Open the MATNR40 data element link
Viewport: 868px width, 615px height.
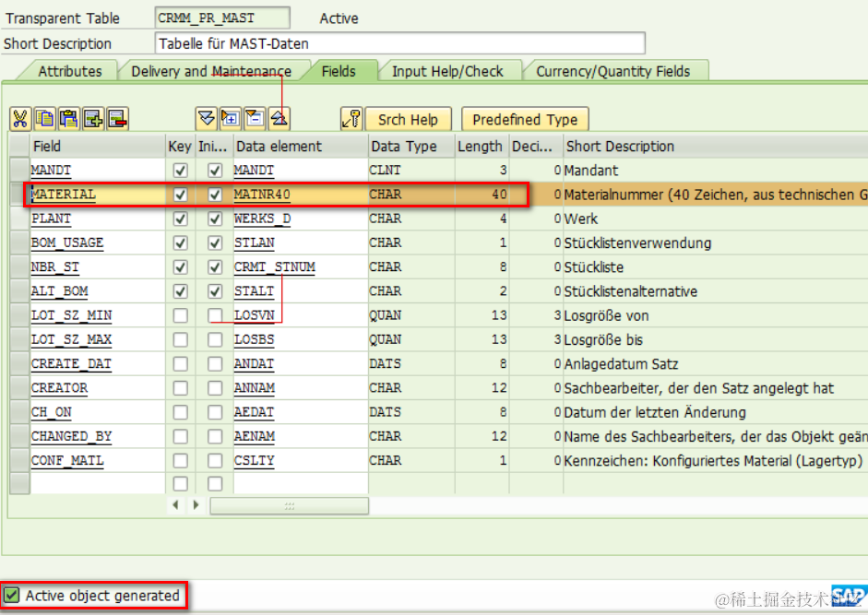click(x=262, y=195)
